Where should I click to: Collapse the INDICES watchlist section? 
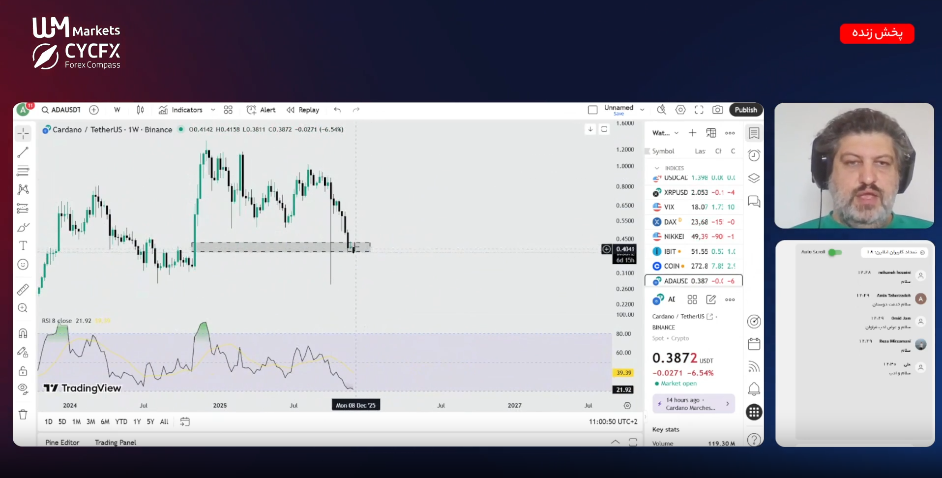657,168
